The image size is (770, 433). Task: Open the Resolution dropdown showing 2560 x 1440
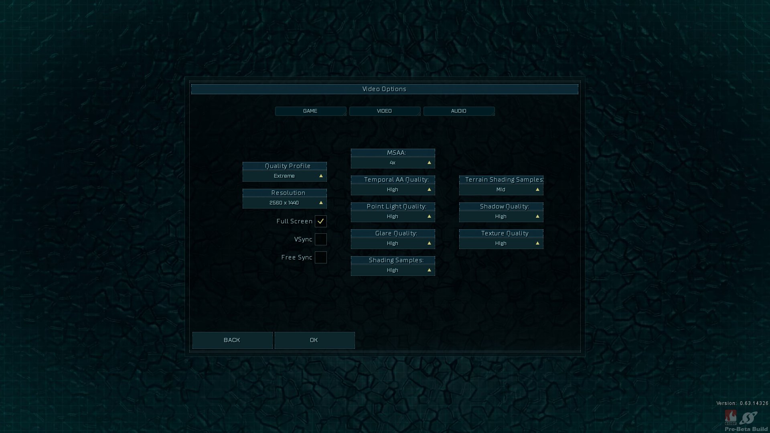(x=284, y=203)
